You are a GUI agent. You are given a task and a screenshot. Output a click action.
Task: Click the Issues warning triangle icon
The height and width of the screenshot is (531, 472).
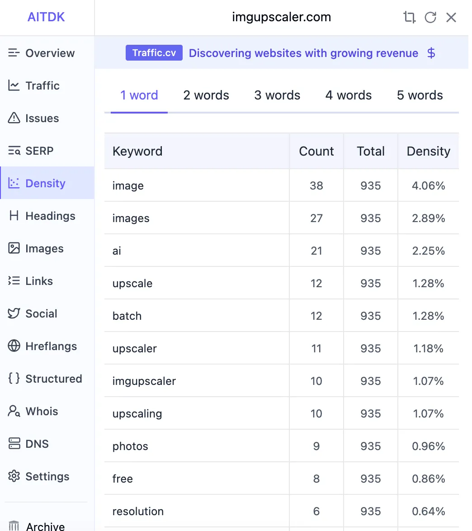click(x=14, y=118)
